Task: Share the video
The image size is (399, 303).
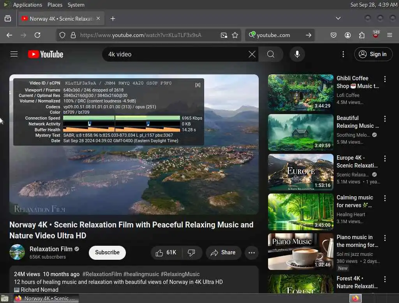Action: [223, 253]
